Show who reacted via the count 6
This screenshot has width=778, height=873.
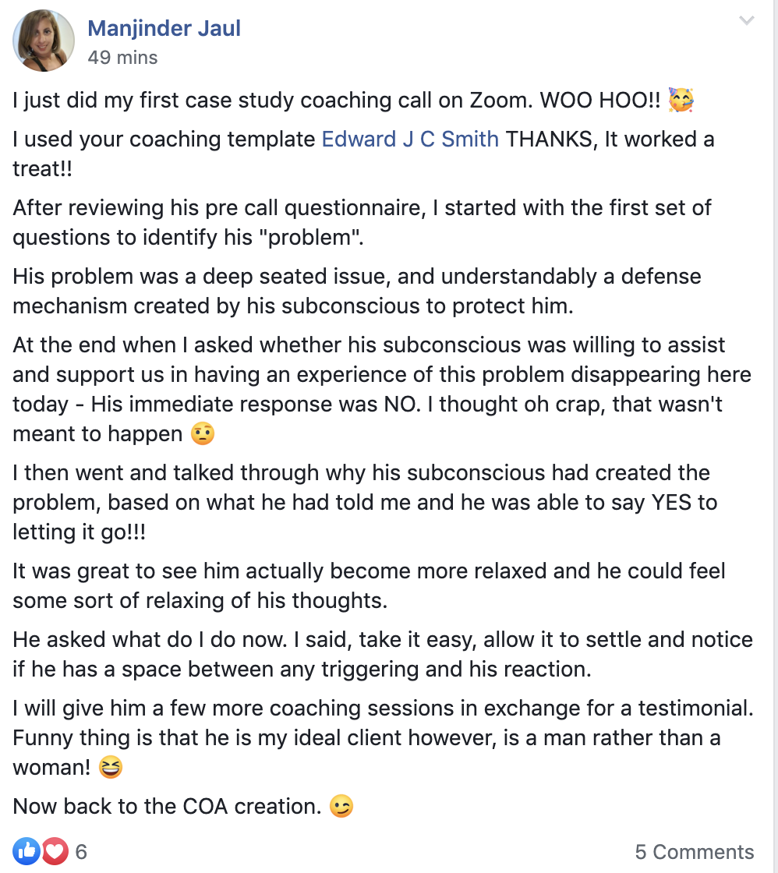tap(81, 851)
